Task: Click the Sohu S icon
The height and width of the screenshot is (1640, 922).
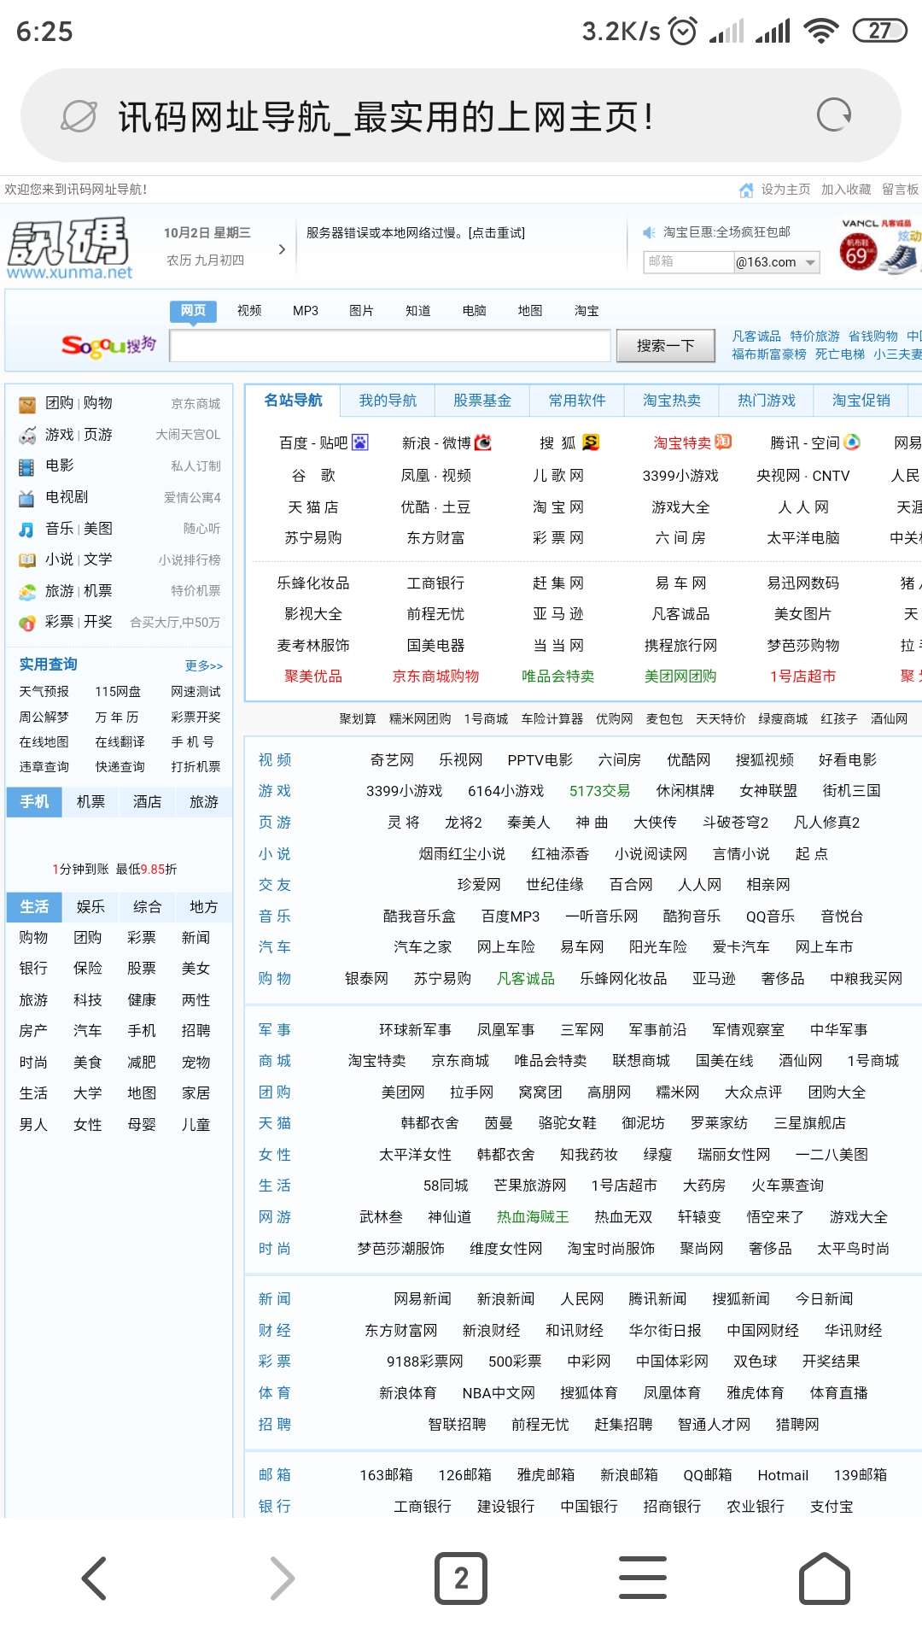Action: click(591, 442)
